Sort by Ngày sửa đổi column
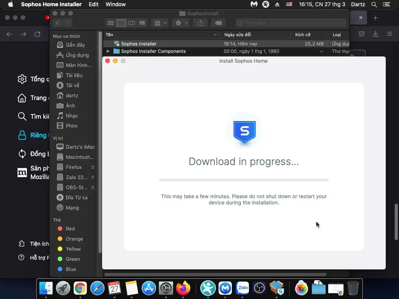Viewport: 399px width, 299px height. click(x=256, y=35)
